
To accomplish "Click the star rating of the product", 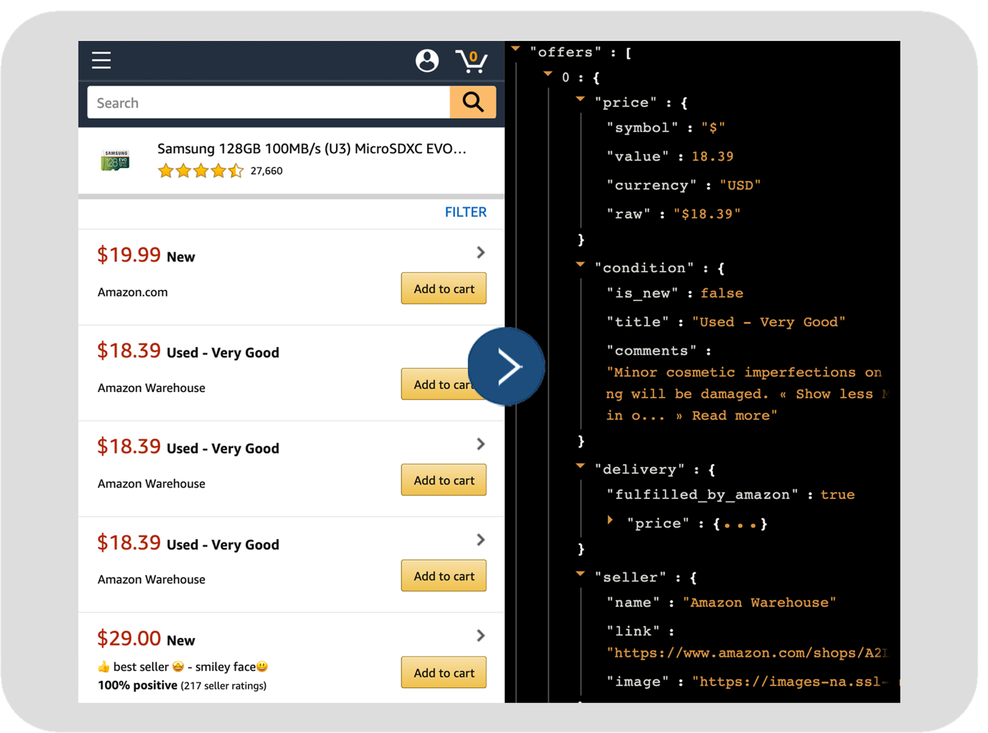I will (x=201, y=171).
